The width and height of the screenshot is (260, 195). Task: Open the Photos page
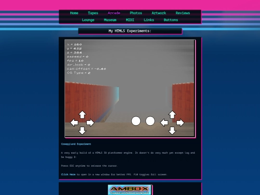(136, 13)
